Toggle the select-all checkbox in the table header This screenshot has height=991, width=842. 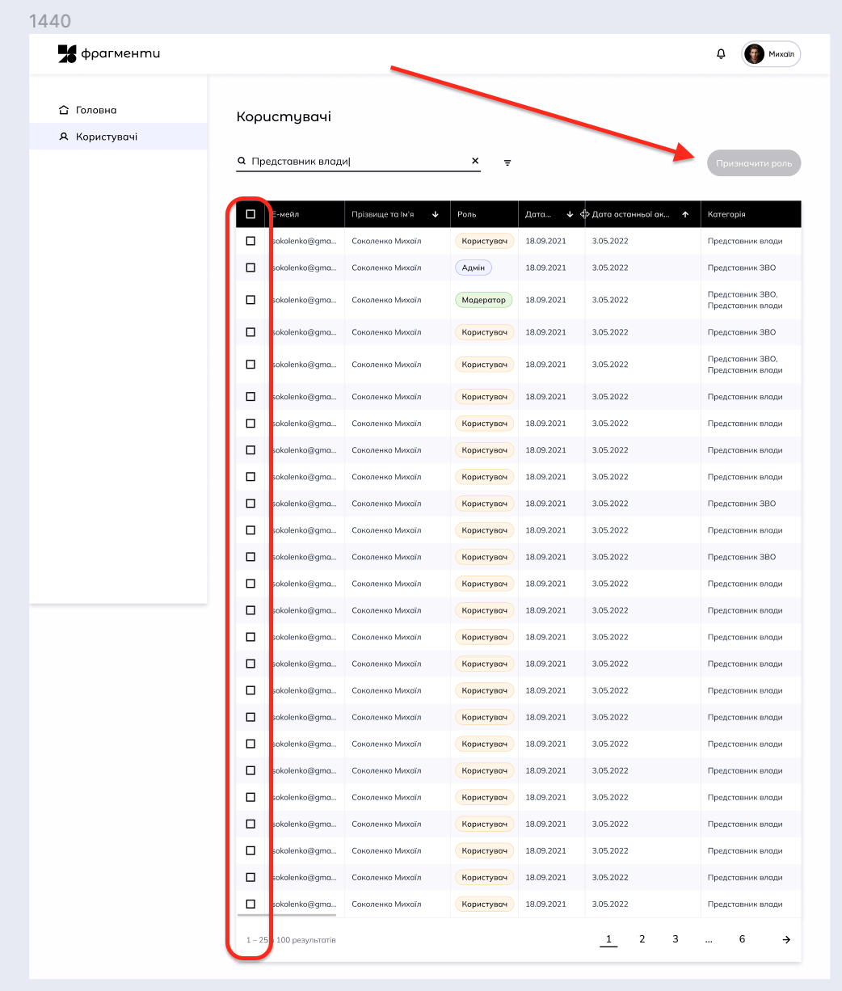point(250,213)
